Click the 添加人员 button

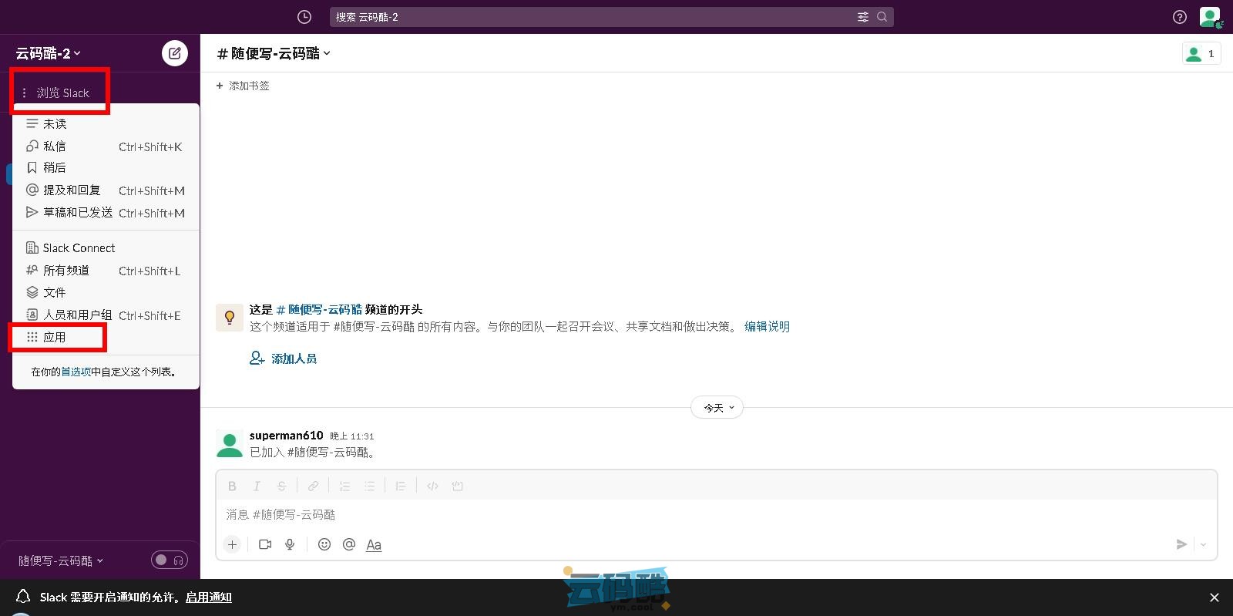pyautogui.click(x=284, y=358)
